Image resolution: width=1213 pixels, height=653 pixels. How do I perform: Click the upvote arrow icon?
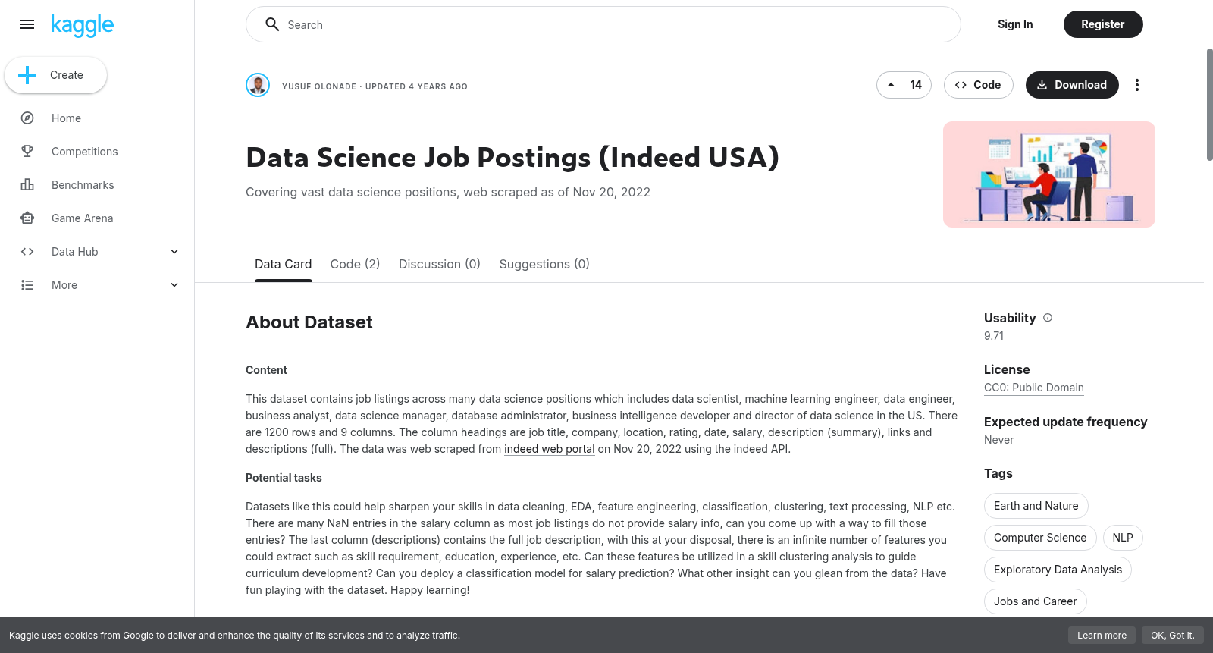[x=891, y=85]
